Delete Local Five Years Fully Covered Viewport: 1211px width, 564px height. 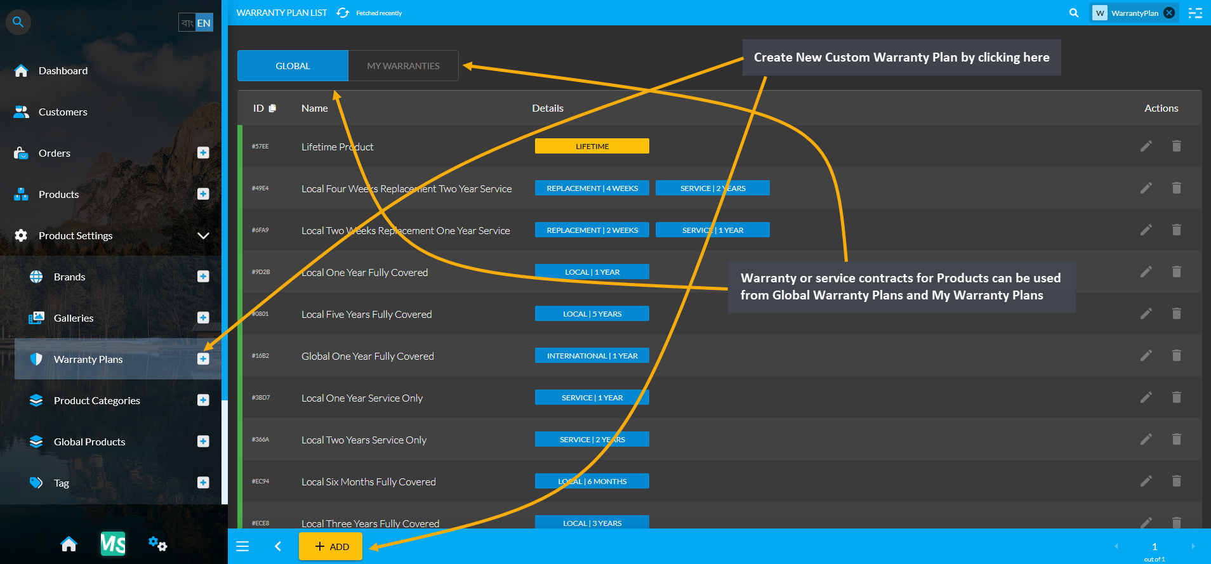1176,313
